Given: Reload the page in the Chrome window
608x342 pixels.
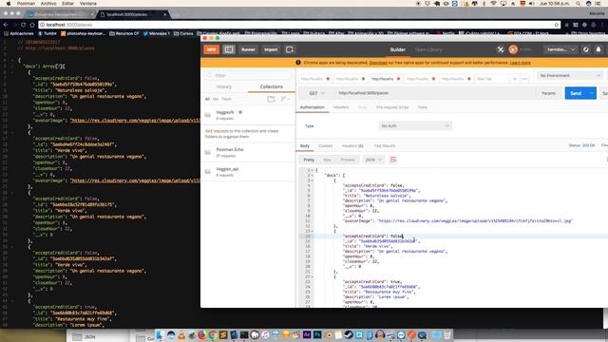Looking at the screenshot, I should [23, 25].
